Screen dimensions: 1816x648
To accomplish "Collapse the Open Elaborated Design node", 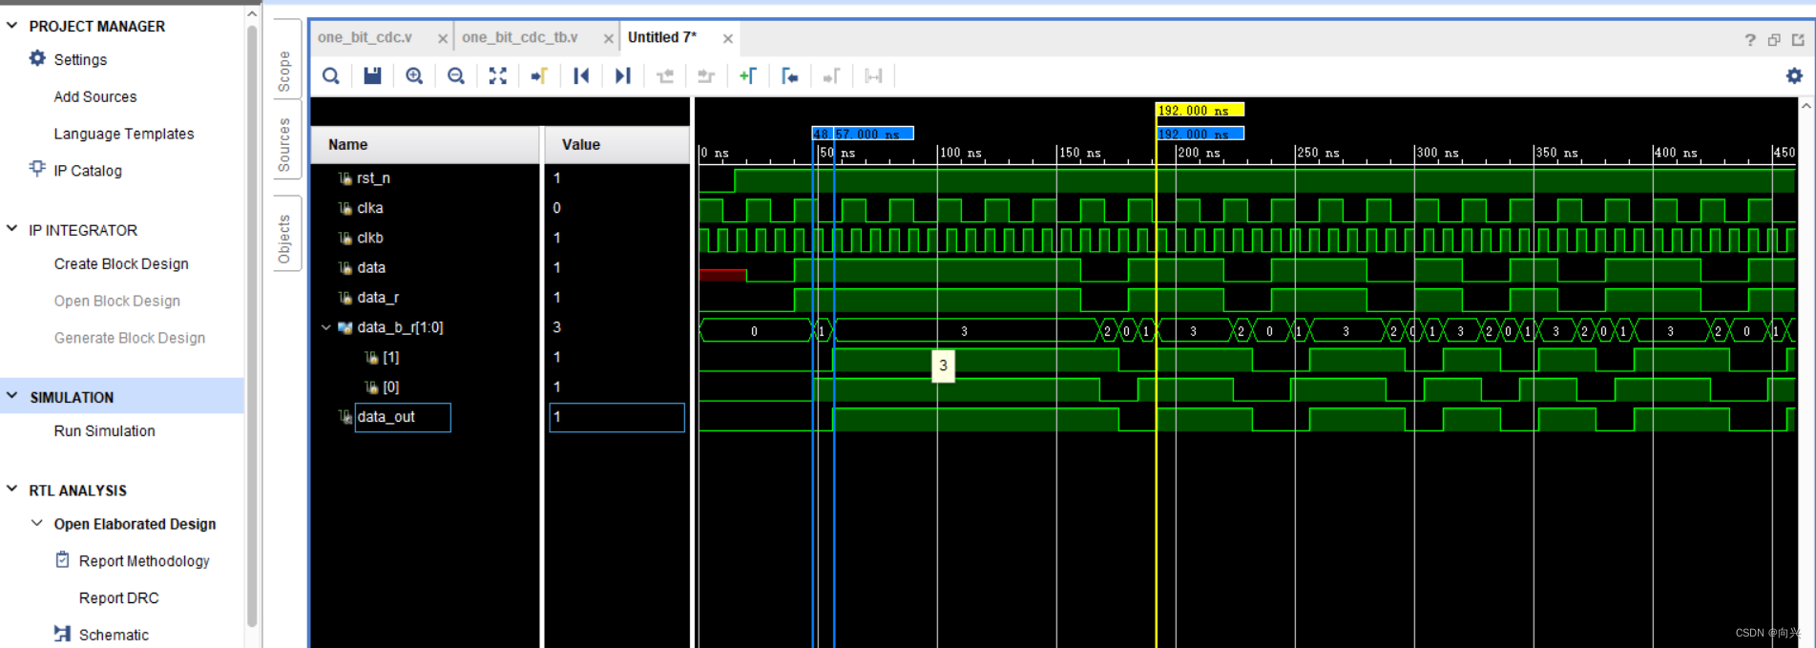I will (x=37, y=523).
